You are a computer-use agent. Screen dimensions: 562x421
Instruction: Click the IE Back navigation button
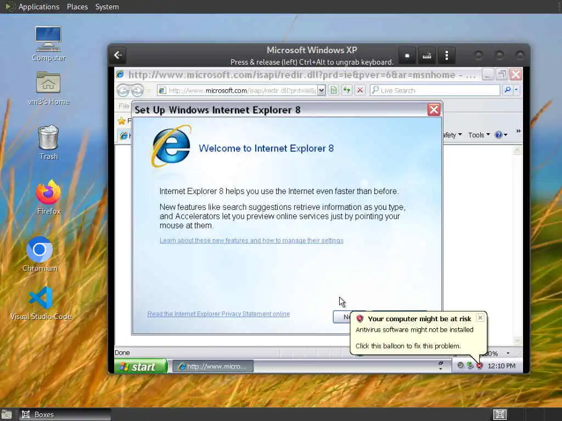click(x=123, y=90)
